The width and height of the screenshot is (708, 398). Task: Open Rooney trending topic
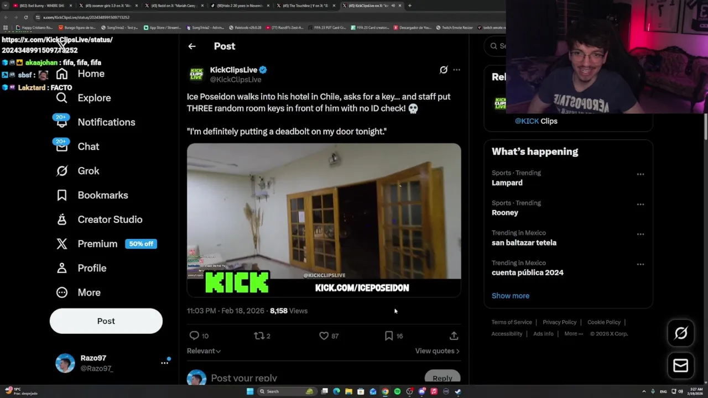pyautogui.click(x=505, y=213)
